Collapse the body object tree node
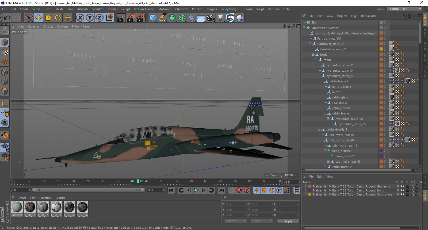The height and width of the screenshot is (230, 428). coord(313,55)
